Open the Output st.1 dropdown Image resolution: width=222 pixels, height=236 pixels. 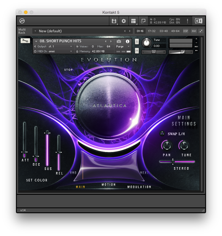(x=53, y=47)
